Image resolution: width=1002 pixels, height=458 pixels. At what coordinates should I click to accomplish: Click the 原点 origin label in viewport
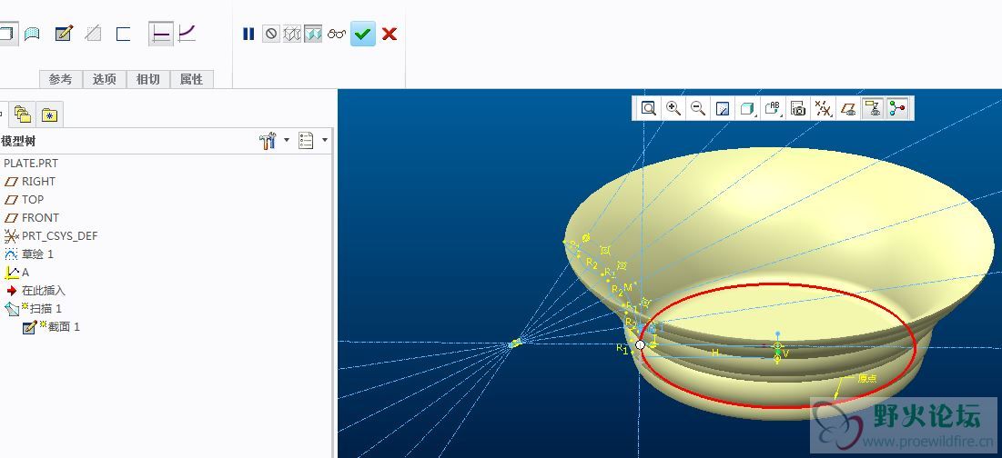click(x=866, y=378)
